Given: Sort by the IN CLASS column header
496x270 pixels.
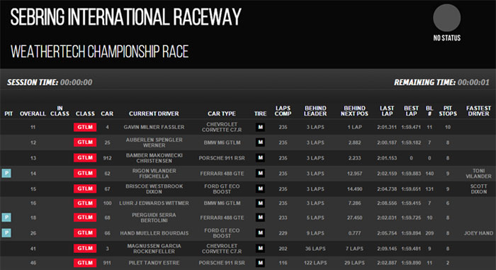Looking at the screenshot, I should [x=60, y=111].
